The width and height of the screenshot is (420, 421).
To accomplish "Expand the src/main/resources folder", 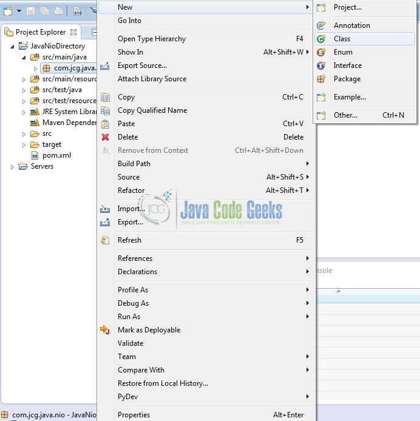I will (24, 79).
